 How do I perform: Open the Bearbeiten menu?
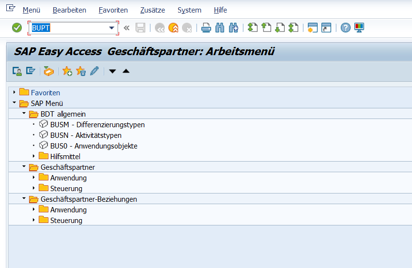[69, 10]
